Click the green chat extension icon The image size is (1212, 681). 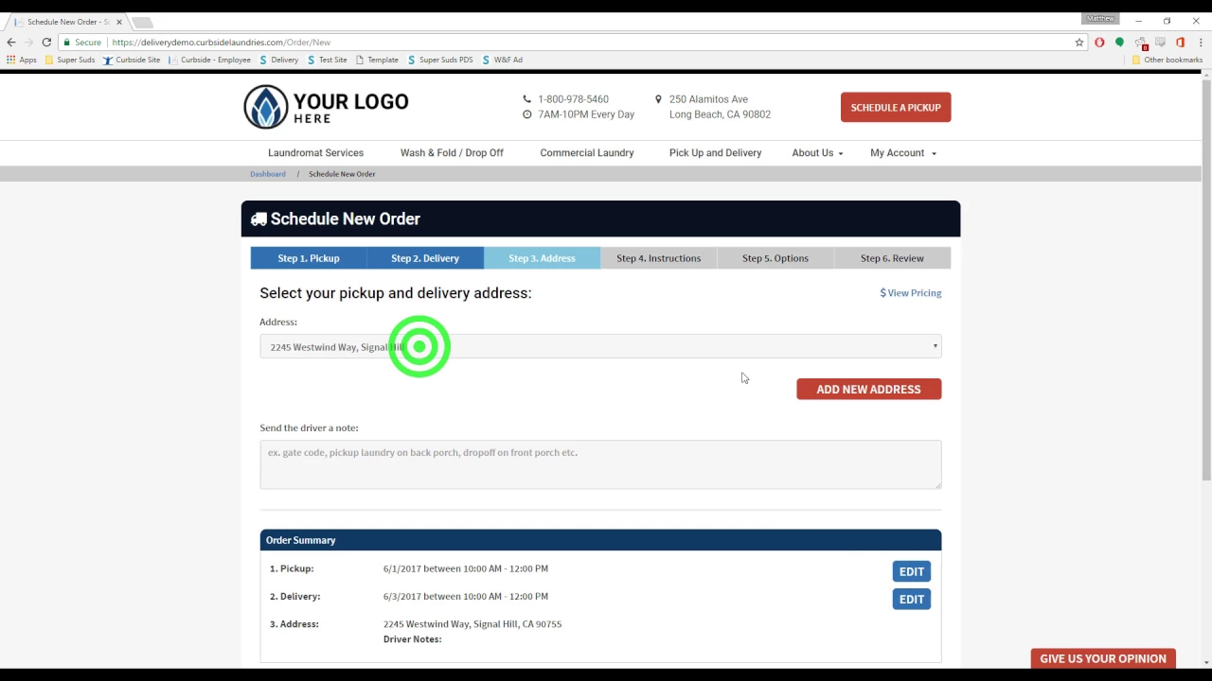click(x=1119, y=42)
